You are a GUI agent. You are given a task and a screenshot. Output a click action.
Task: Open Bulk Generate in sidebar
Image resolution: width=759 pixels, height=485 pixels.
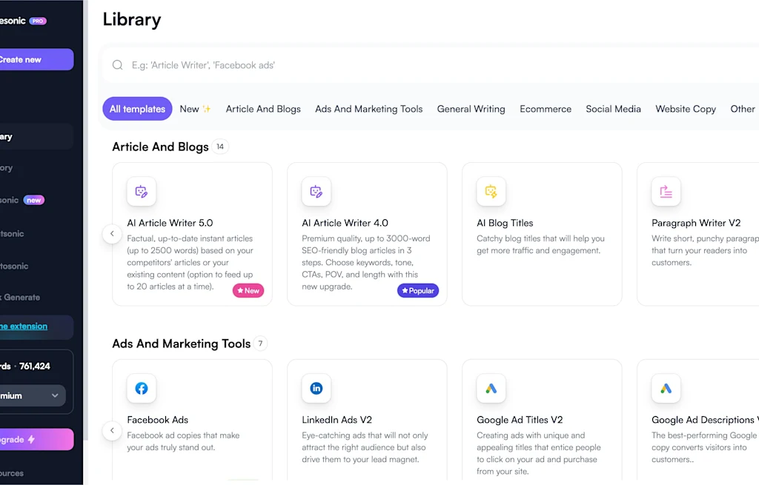20,298
